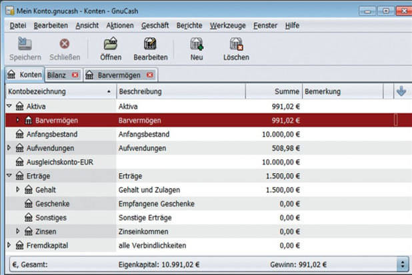Select the Ausgleichskonto-EUR account name
412x275 pixels.
[60, 162]
